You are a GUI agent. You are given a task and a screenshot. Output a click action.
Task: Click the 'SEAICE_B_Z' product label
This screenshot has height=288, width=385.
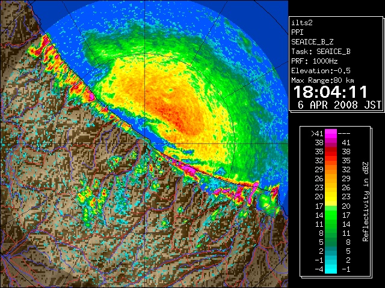click(312, 42)
